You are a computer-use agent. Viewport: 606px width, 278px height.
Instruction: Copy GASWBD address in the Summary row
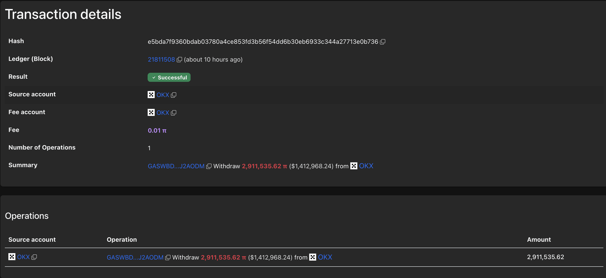[209, 166]
